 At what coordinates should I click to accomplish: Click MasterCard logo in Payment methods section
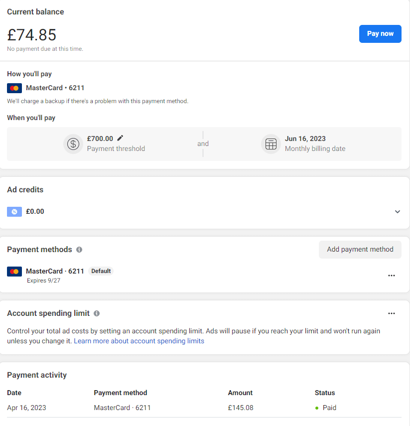pos(14,272)
